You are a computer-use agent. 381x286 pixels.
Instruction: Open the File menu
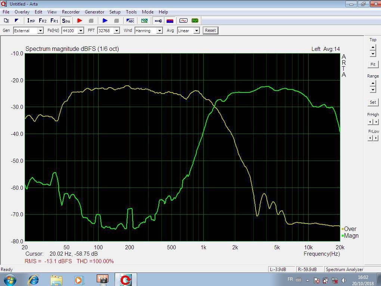[6, 12]
